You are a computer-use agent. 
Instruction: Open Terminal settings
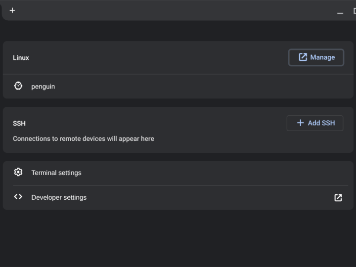56,173
